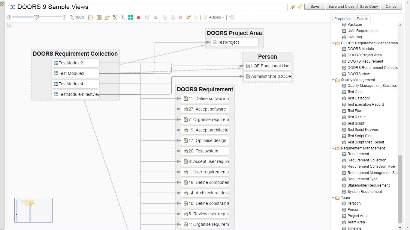Click the fit-to-window icon in toolbar
Screen dimensions: 410x230
coord(91,18)
